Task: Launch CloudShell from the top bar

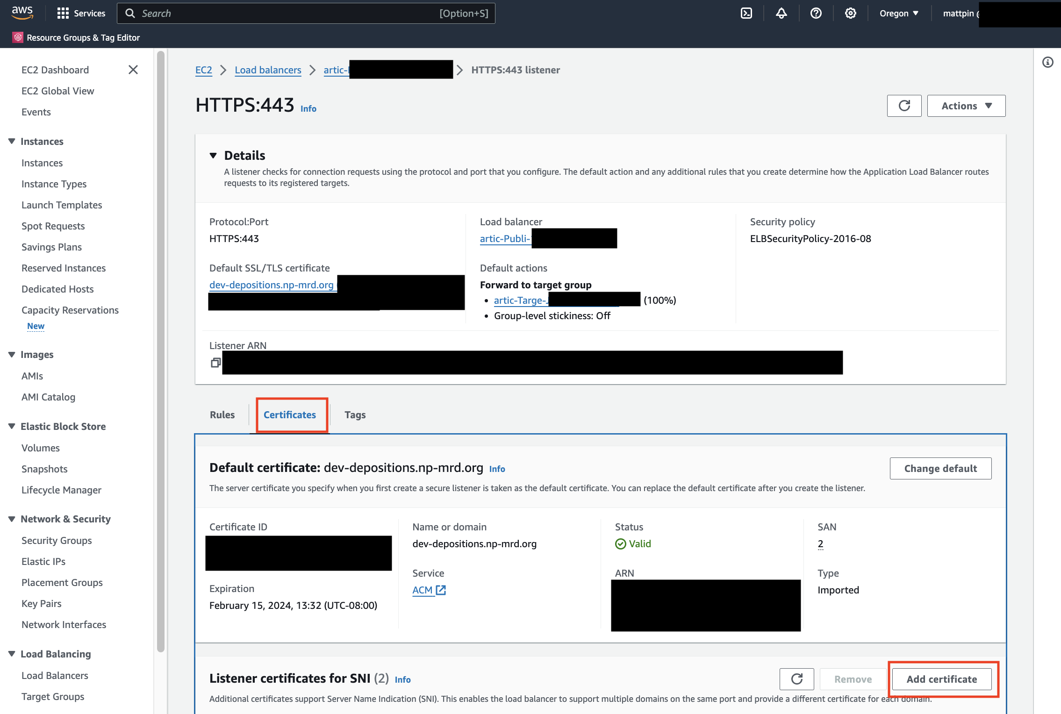Action: click(746, 13)
